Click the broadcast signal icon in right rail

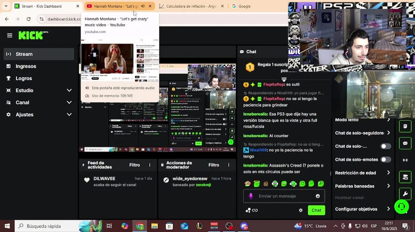coord(405,160)
